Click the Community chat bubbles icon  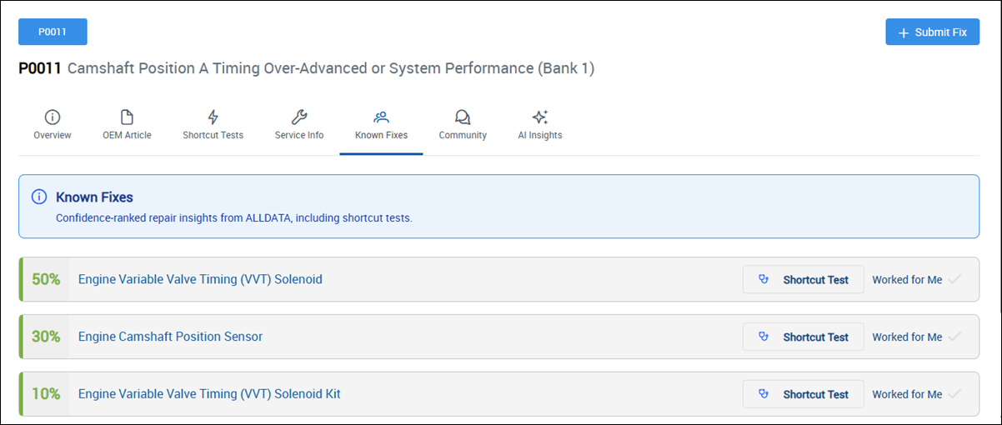463,117
